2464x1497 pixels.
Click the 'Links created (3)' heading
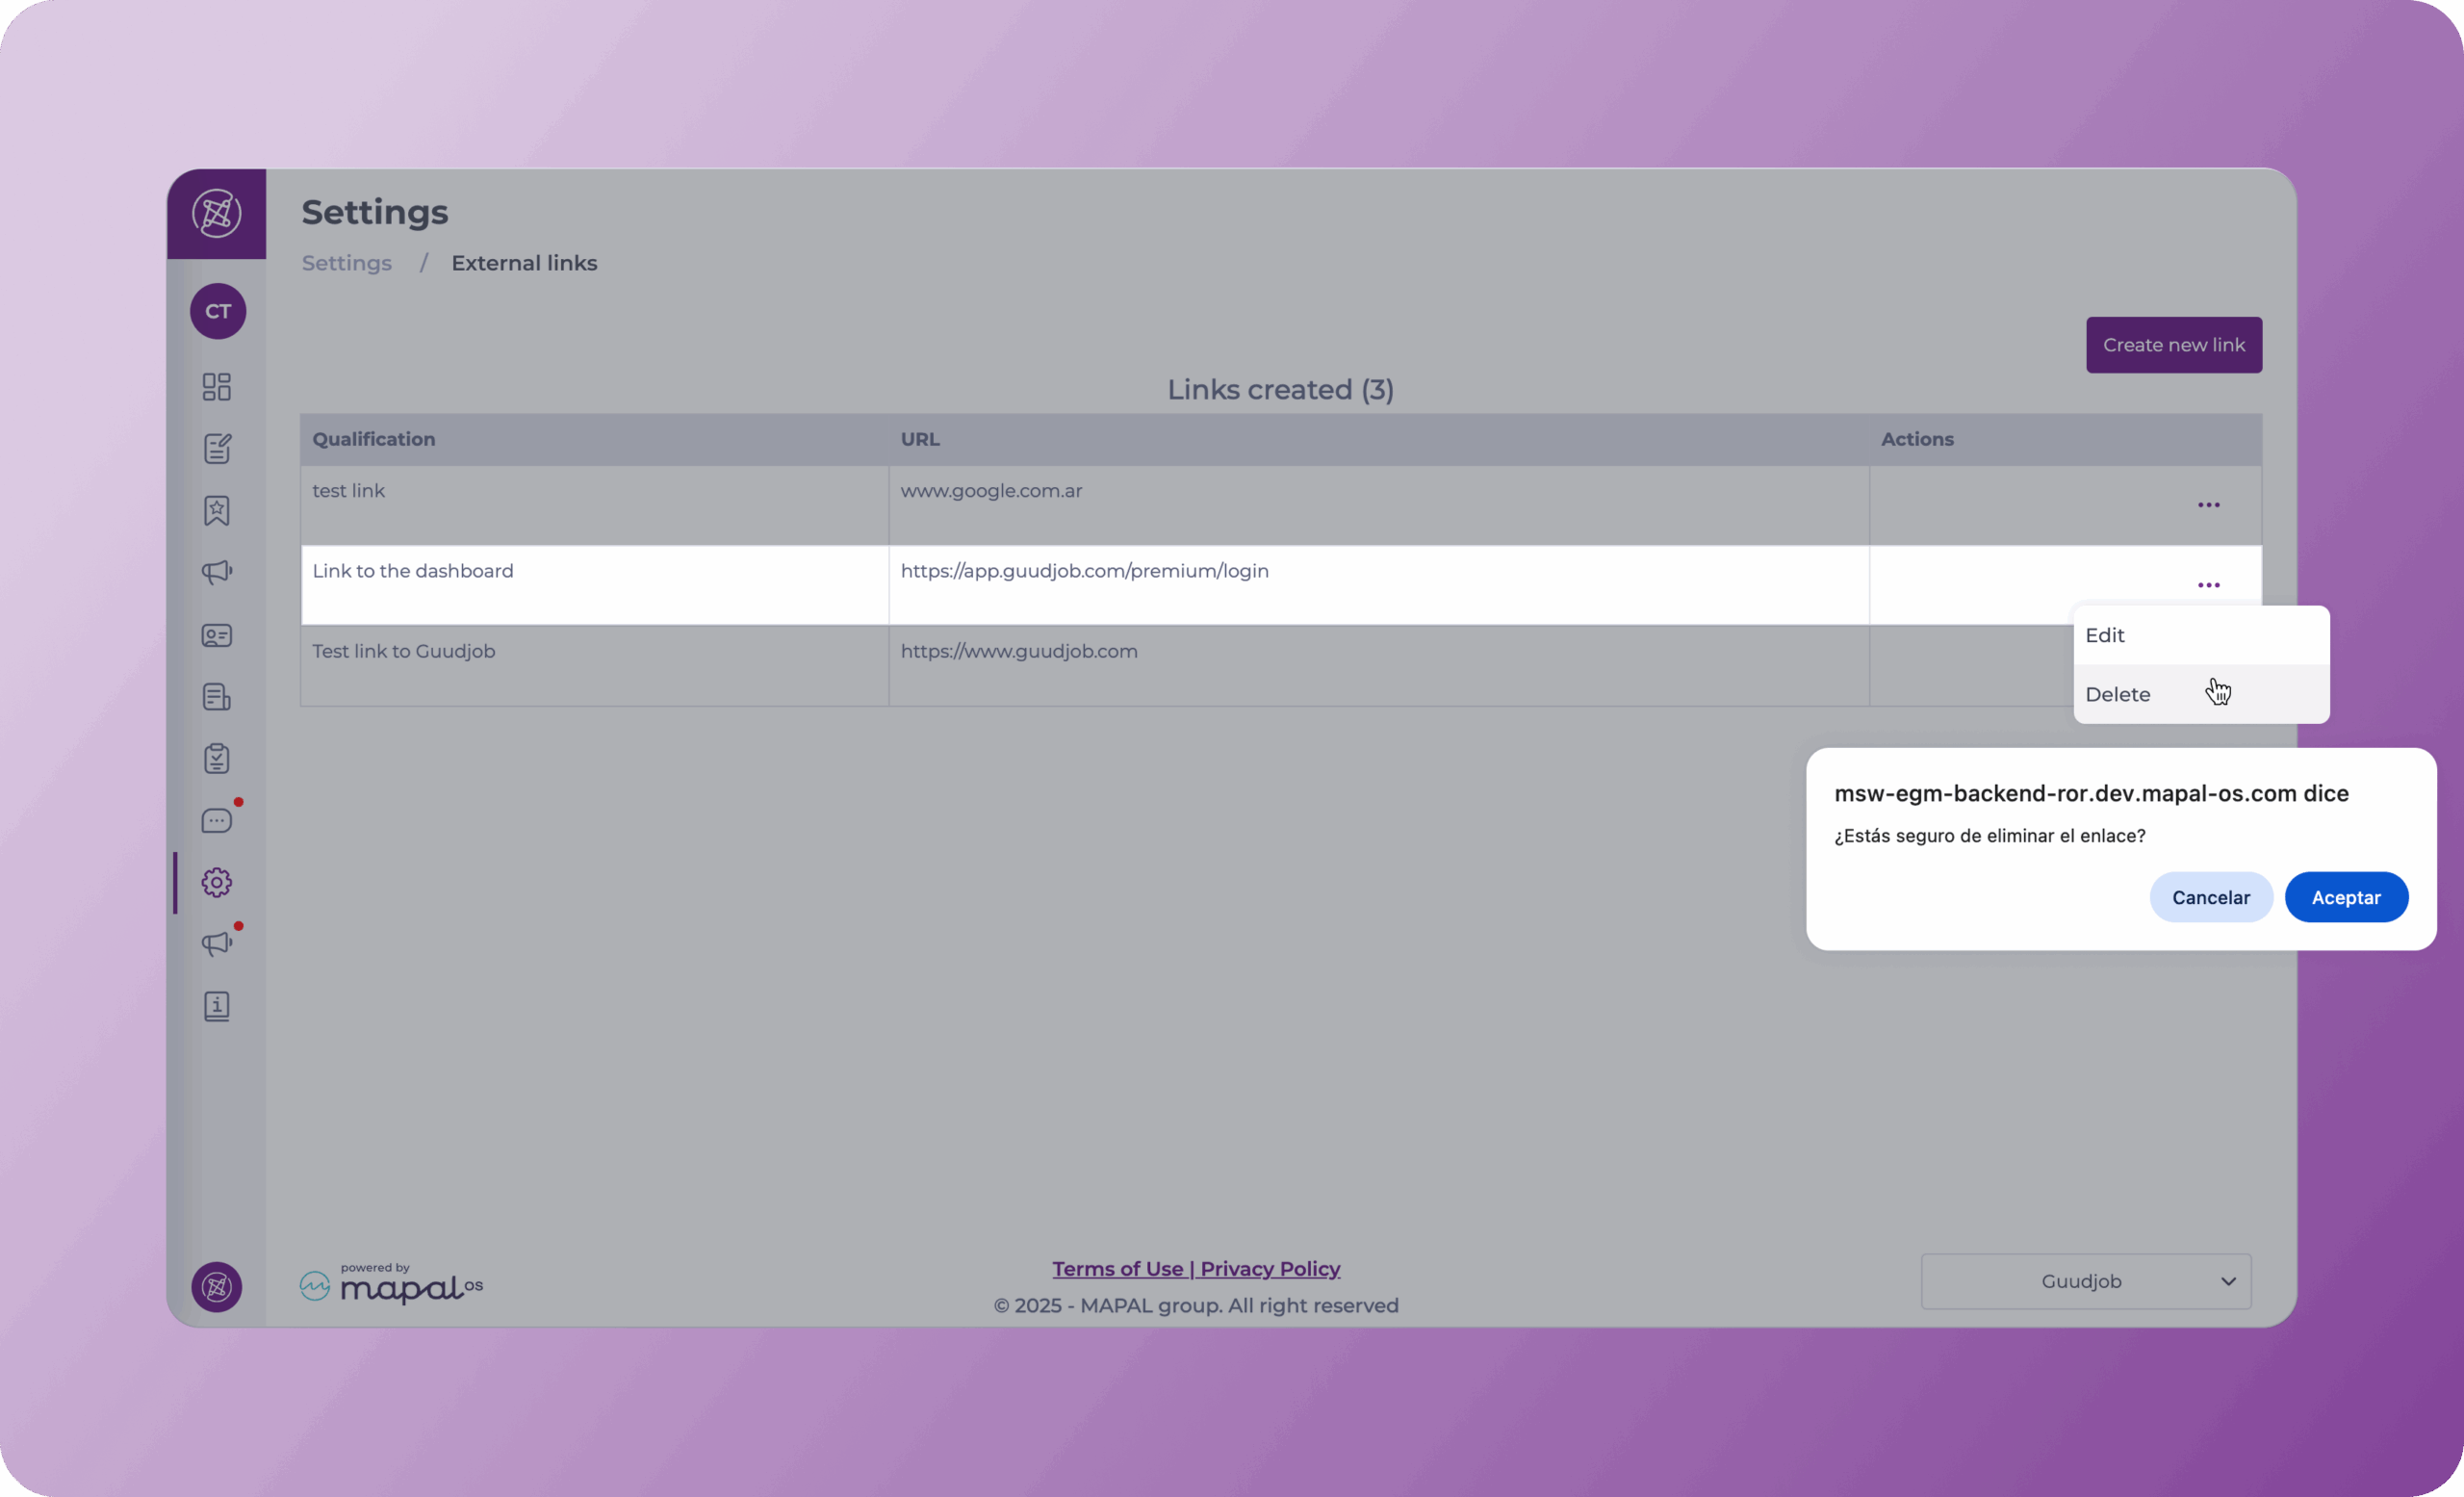click(x=1281, y=390)
